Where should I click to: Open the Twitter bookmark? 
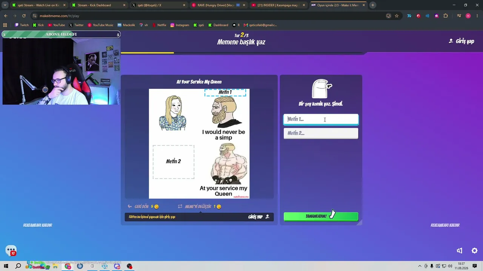coord(76,25)
